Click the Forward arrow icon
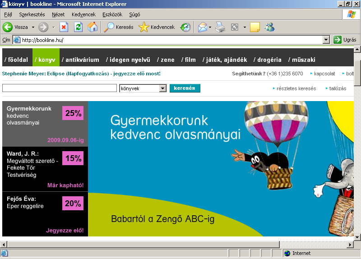 click(43, 27)
